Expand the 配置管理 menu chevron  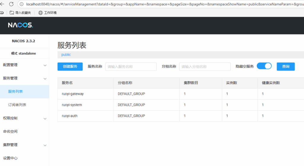coord(45,65)
